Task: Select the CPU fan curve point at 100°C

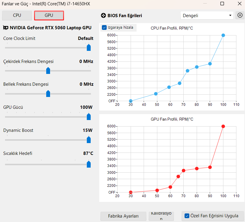Action: pos(223,35)
